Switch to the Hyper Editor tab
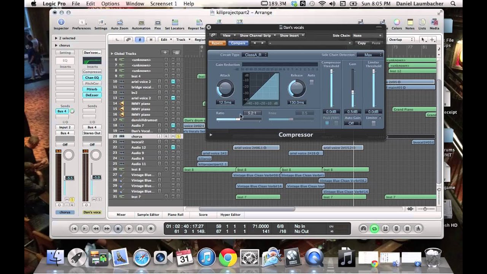 (x=230, y=215)
